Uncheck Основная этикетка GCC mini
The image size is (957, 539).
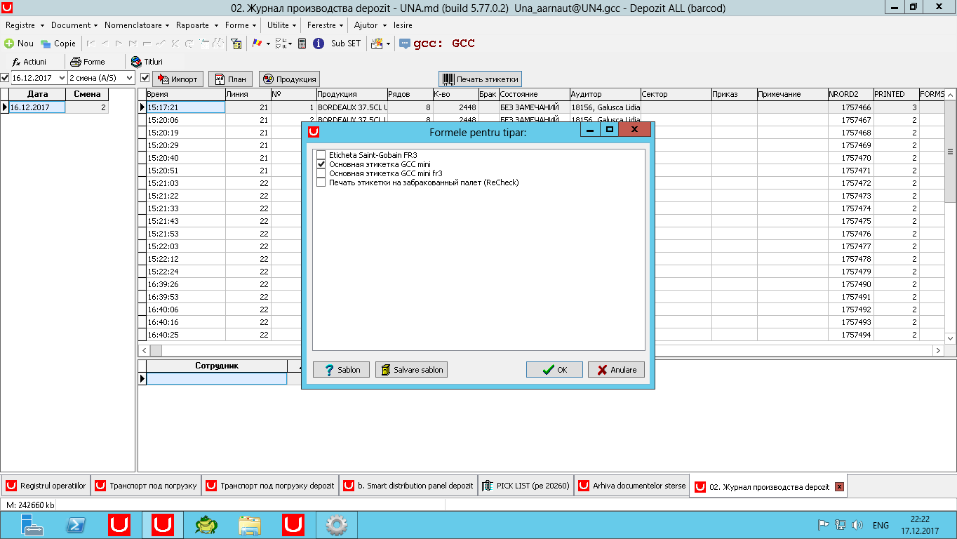pos(321,164)
